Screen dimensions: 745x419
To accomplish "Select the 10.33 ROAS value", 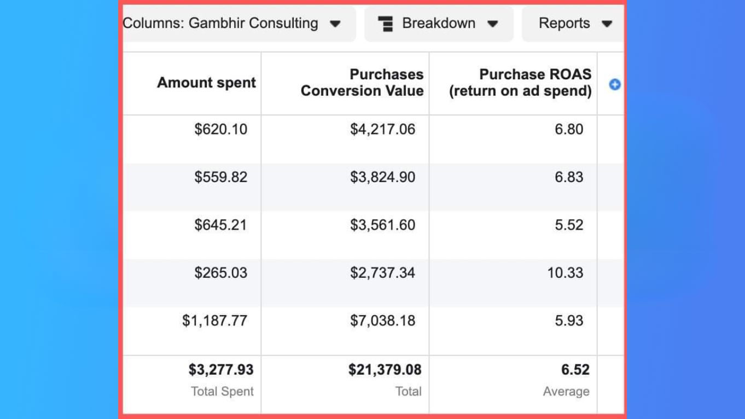I will [565, 272].
